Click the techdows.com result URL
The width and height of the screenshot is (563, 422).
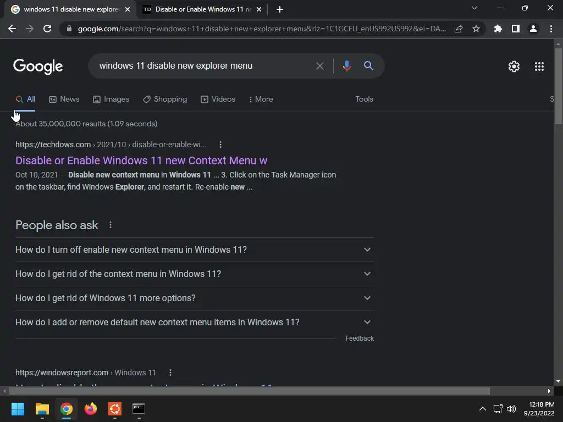111,145
